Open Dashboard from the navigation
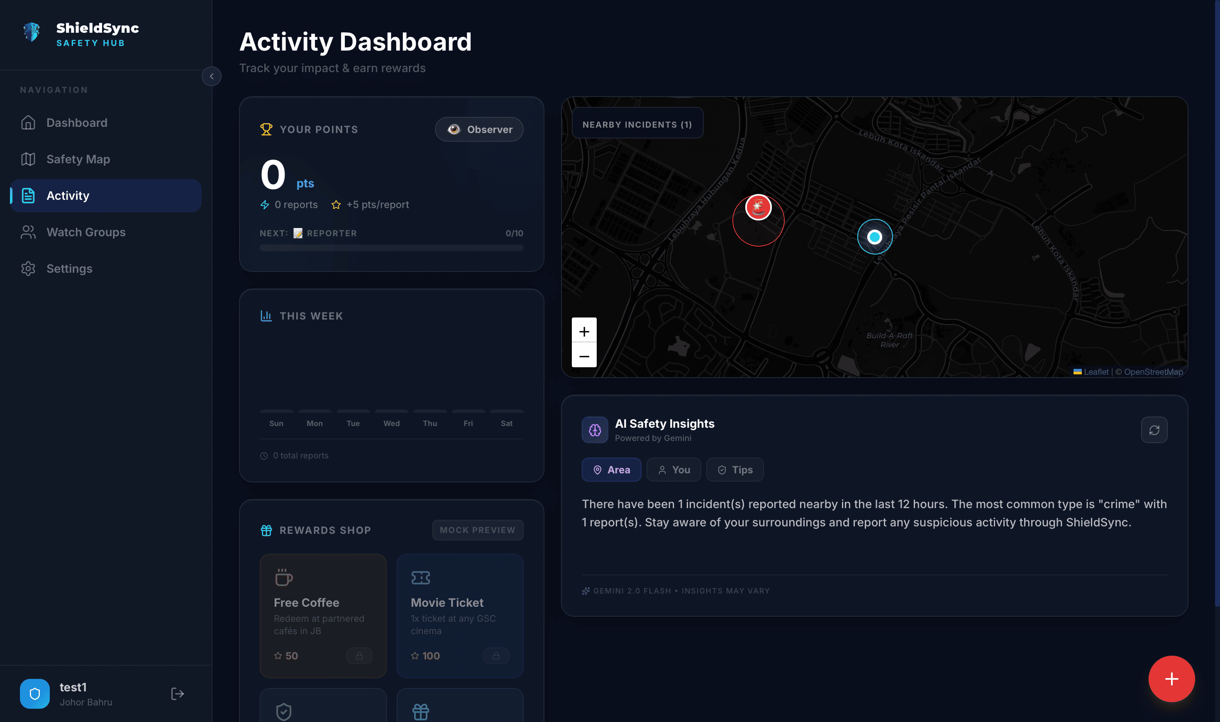The width and height of the screenshot is (1220, 722). [x=76, y=123]
